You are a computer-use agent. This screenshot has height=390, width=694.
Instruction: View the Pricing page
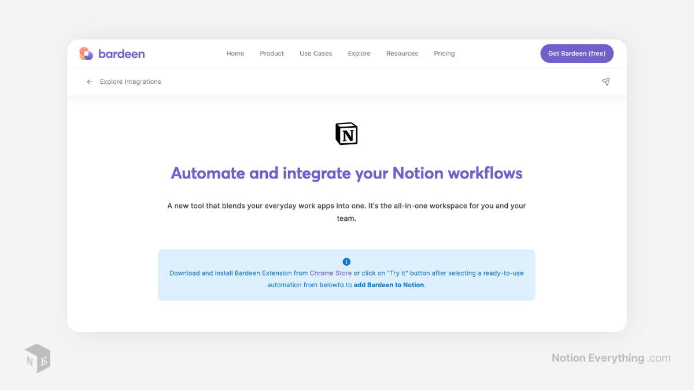point(444,53)
